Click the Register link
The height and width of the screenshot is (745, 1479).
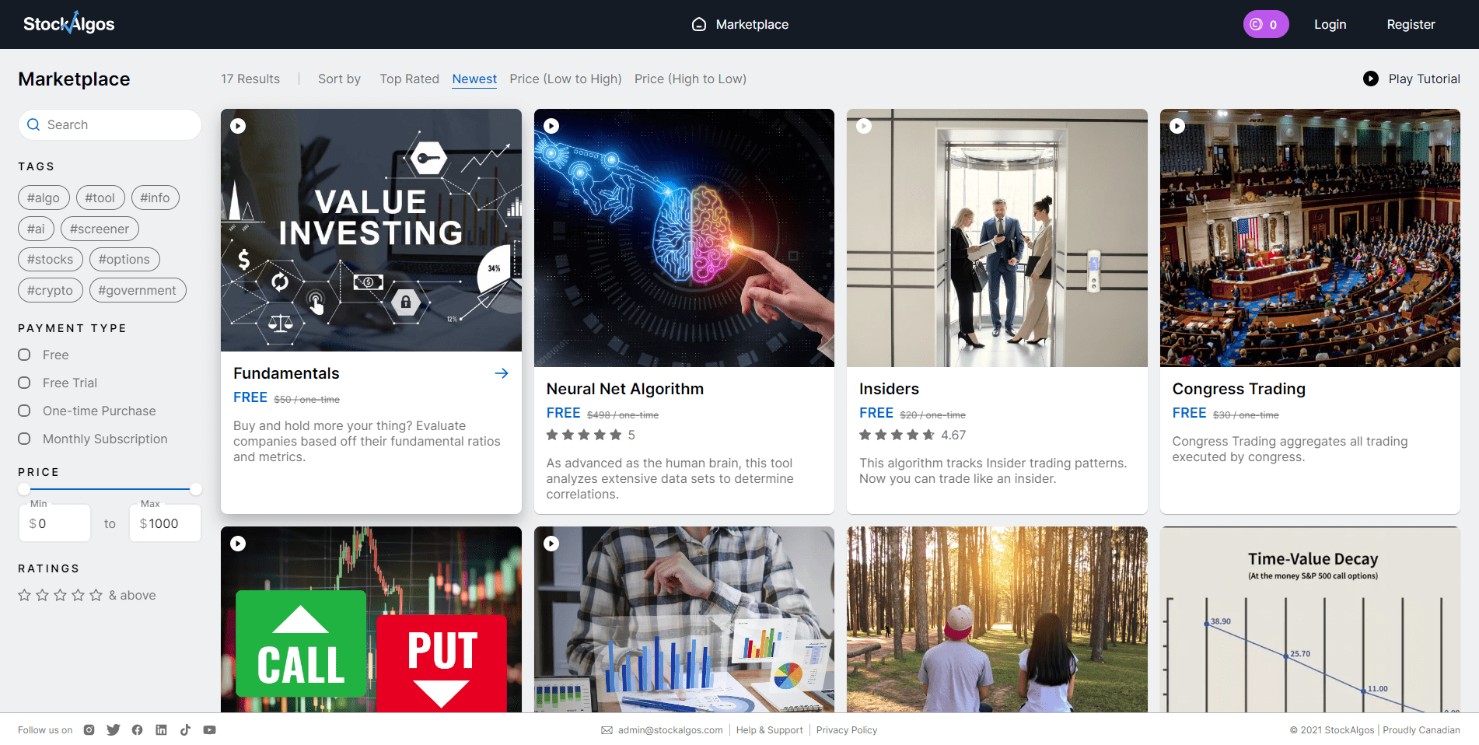1411,24
